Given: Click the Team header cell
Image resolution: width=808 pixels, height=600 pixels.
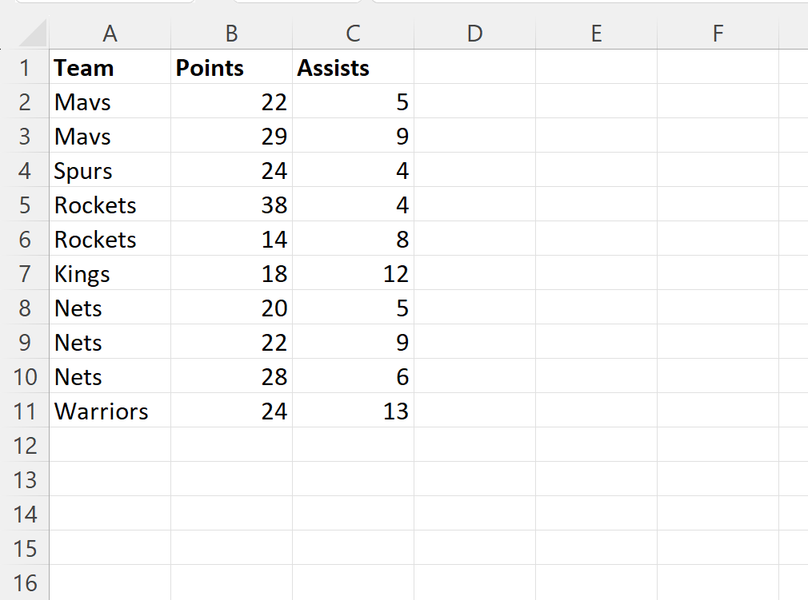Looking at the screenshot, I should tap(110, 67).
